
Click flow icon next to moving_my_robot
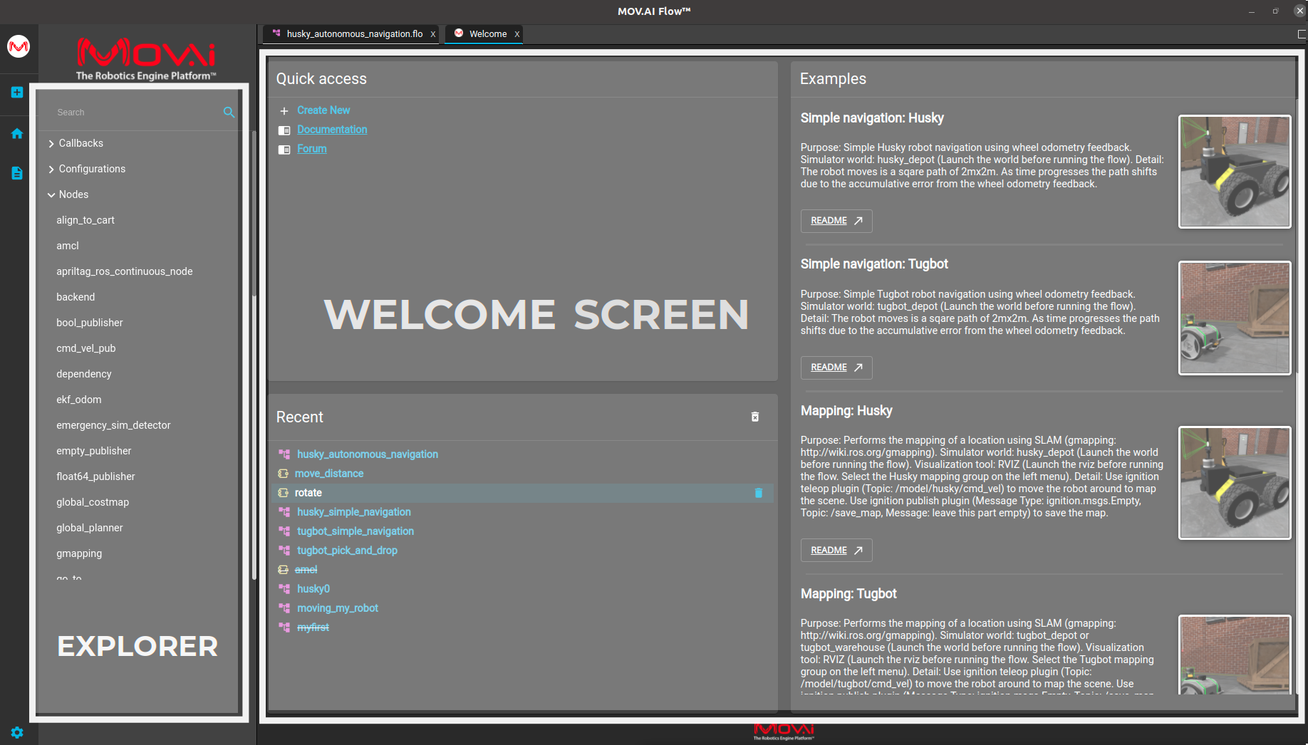[284, 608]
